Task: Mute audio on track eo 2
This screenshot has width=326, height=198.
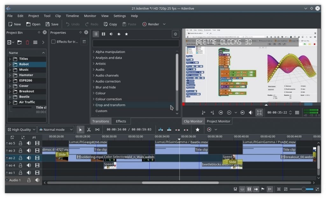Action: point(29,158)
